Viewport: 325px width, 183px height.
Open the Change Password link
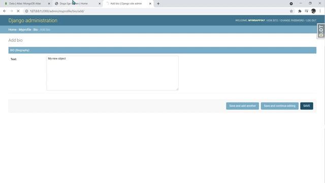tap(292, 20)
